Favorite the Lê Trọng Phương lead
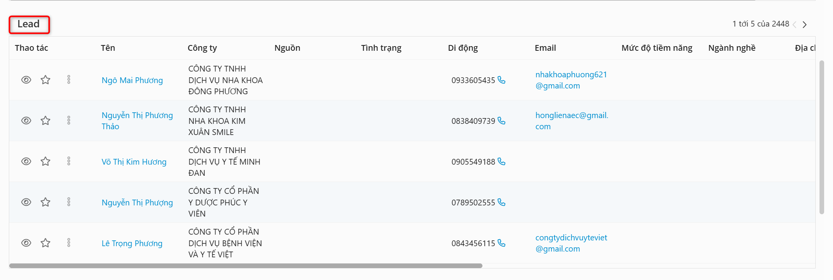Screen dimensions: 833x280 click(x=46, y=243)
